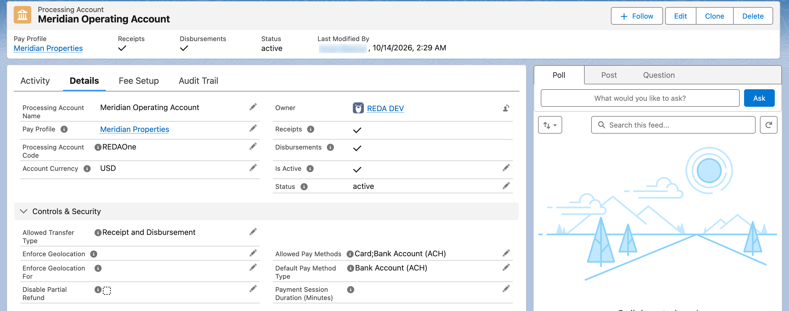Edit Processing Account Name pencil icon
This screenshot has height=311, width=789.
pyautogui.click(x=253, y=107)
